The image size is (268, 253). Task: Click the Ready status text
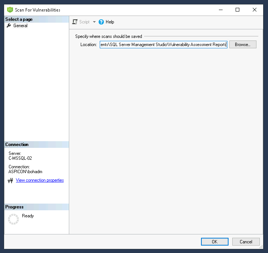(28, 216)
